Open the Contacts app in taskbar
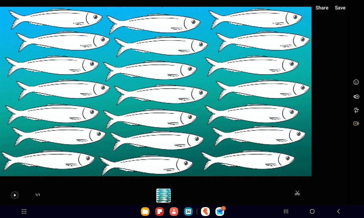This screenshot has width=364, height=218. click(x=174, y=211)
